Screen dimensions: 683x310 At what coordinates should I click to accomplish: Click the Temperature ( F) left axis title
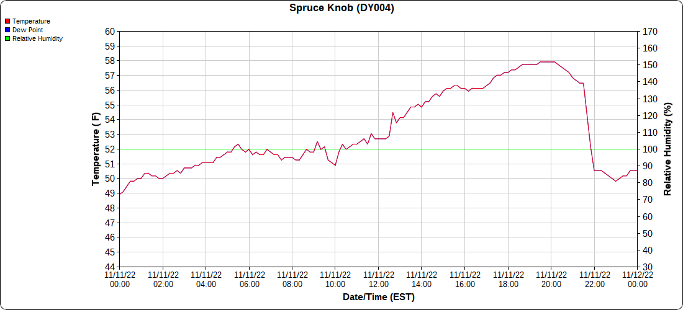point(96,149)
